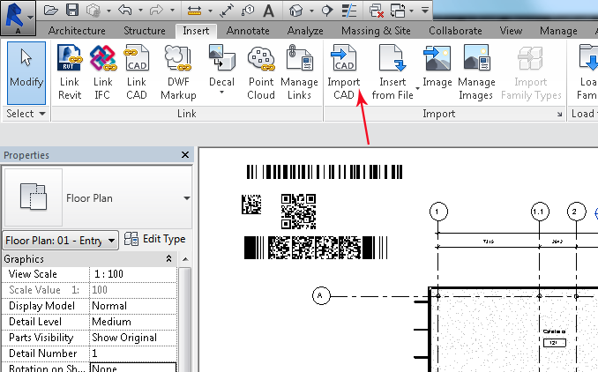Click the Synchronize with Central icon
This screenshot has height=372, width=598.
93,11
